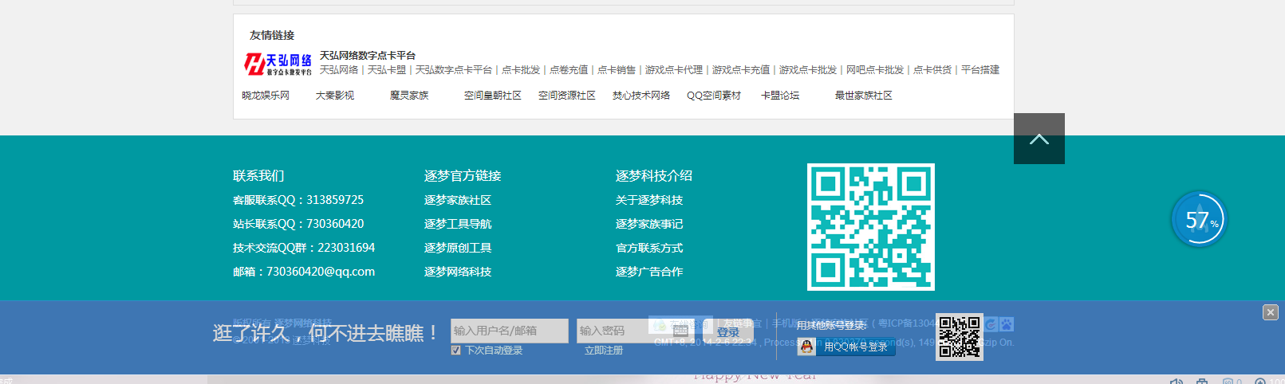Visit the QQ空间素材 friend link
The width and height of the screenshot is (1285, 384).
coord(714,96)
